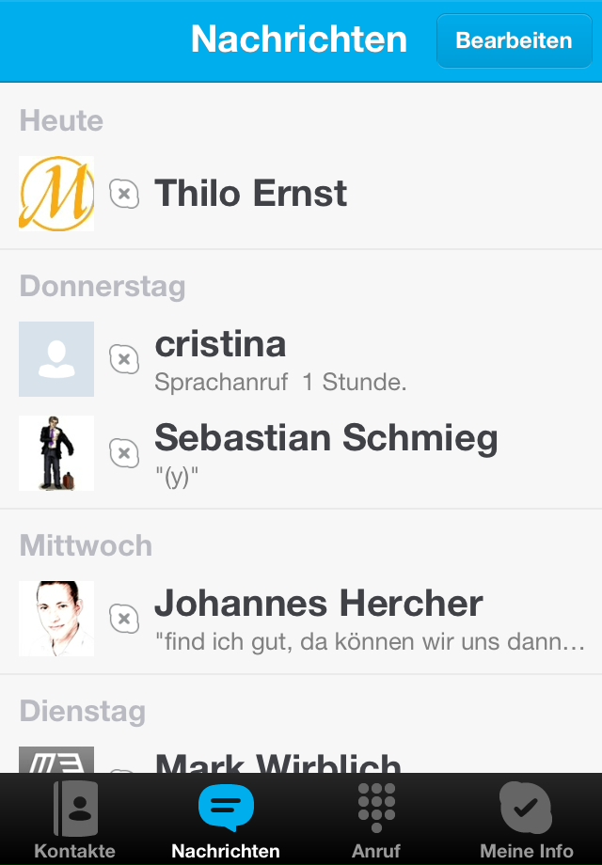This screenshot has width=602, height=865.
Task: Tap the status icon beside Thilo Ernst
Action: (124, 195)
